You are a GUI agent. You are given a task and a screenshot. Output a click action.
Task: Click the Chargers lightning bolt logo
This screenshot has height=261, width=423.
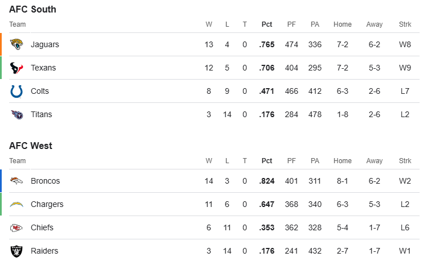click(17, 204)
